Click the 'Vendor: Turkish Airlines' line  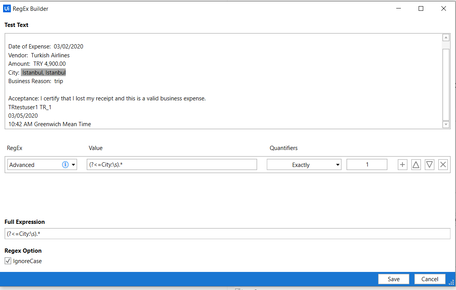click(x=39, y=55)
